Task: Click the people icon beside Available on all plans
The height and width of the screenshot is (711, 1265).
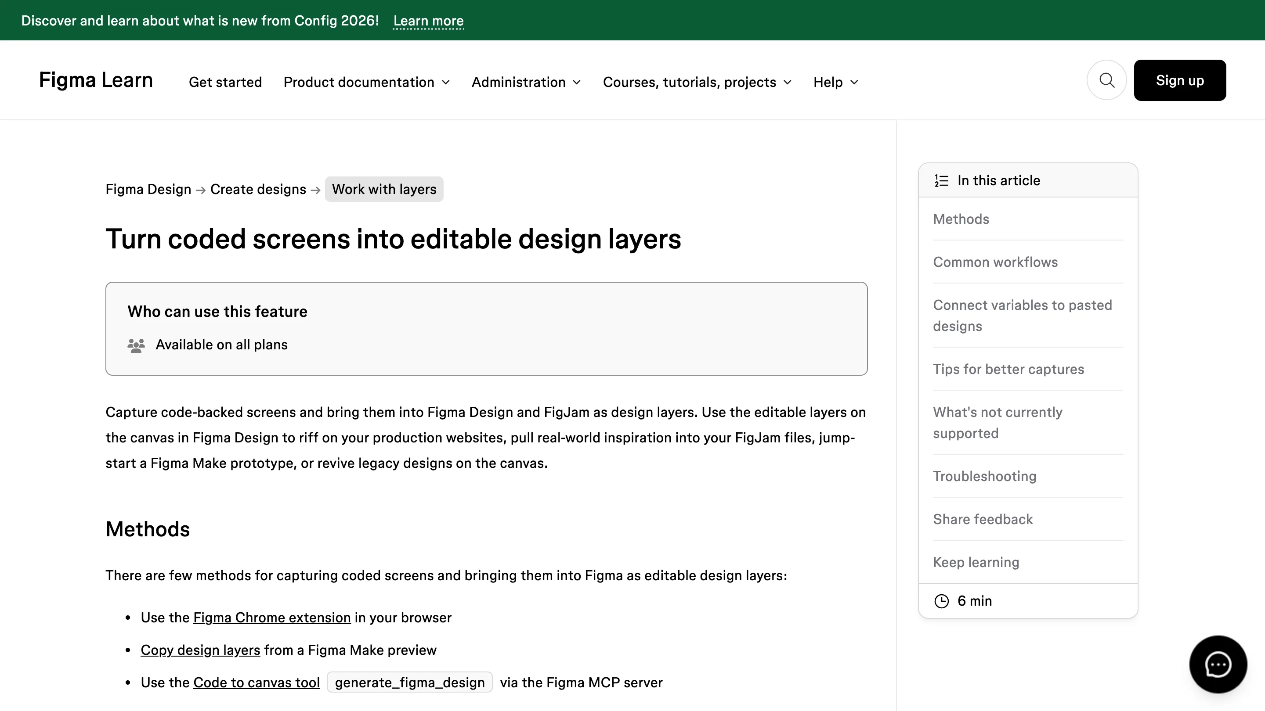Action: [x=136, y=345]
